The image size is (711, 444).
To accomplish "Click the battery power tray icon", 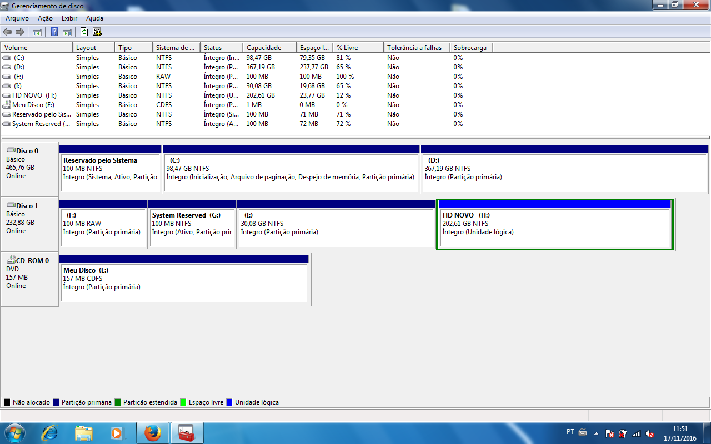I will click(x=623, y=433).
